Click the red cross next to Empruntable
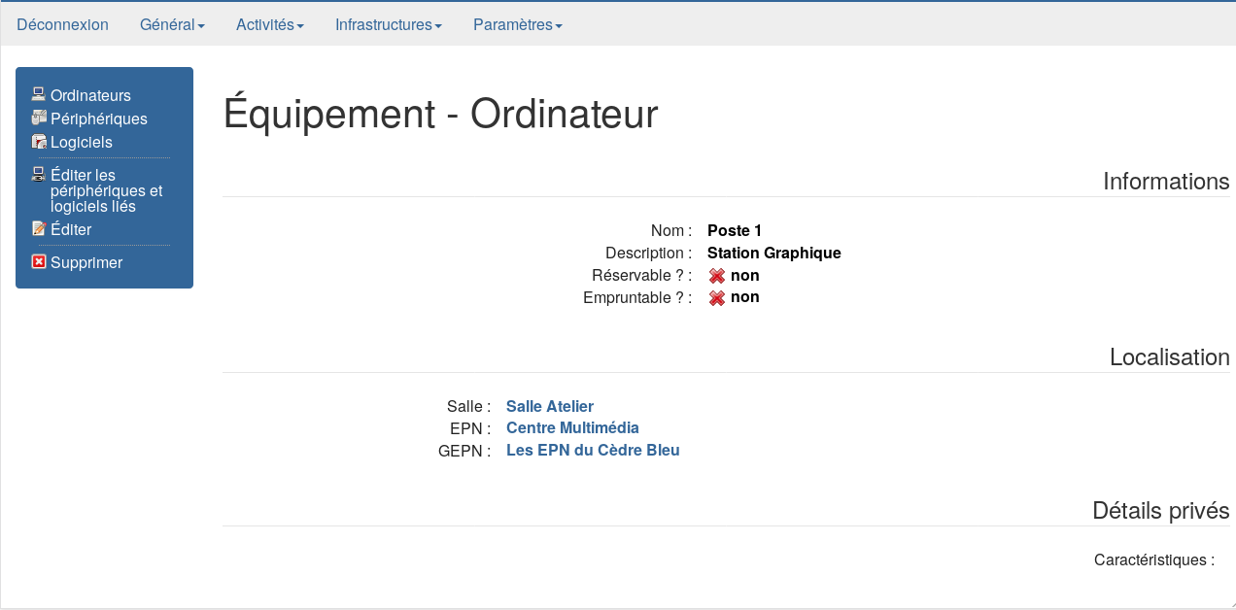 pos(717,297)
